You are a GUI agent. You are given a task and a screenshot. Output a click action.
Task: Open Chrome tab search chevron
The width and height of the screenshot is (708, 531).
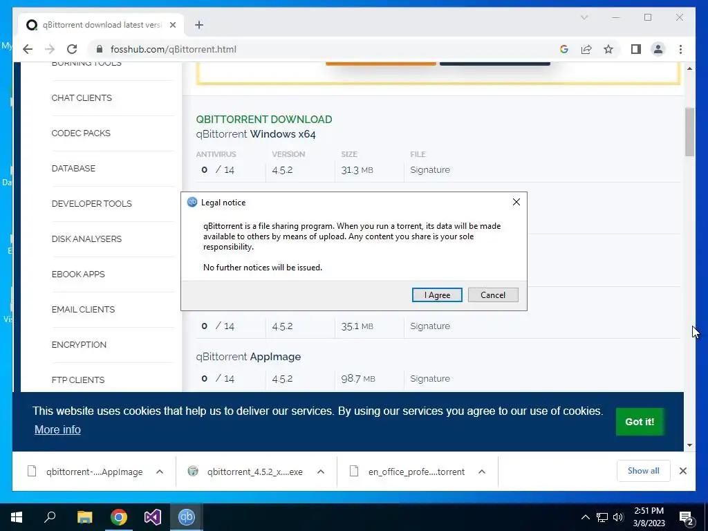tap(584, 17)
